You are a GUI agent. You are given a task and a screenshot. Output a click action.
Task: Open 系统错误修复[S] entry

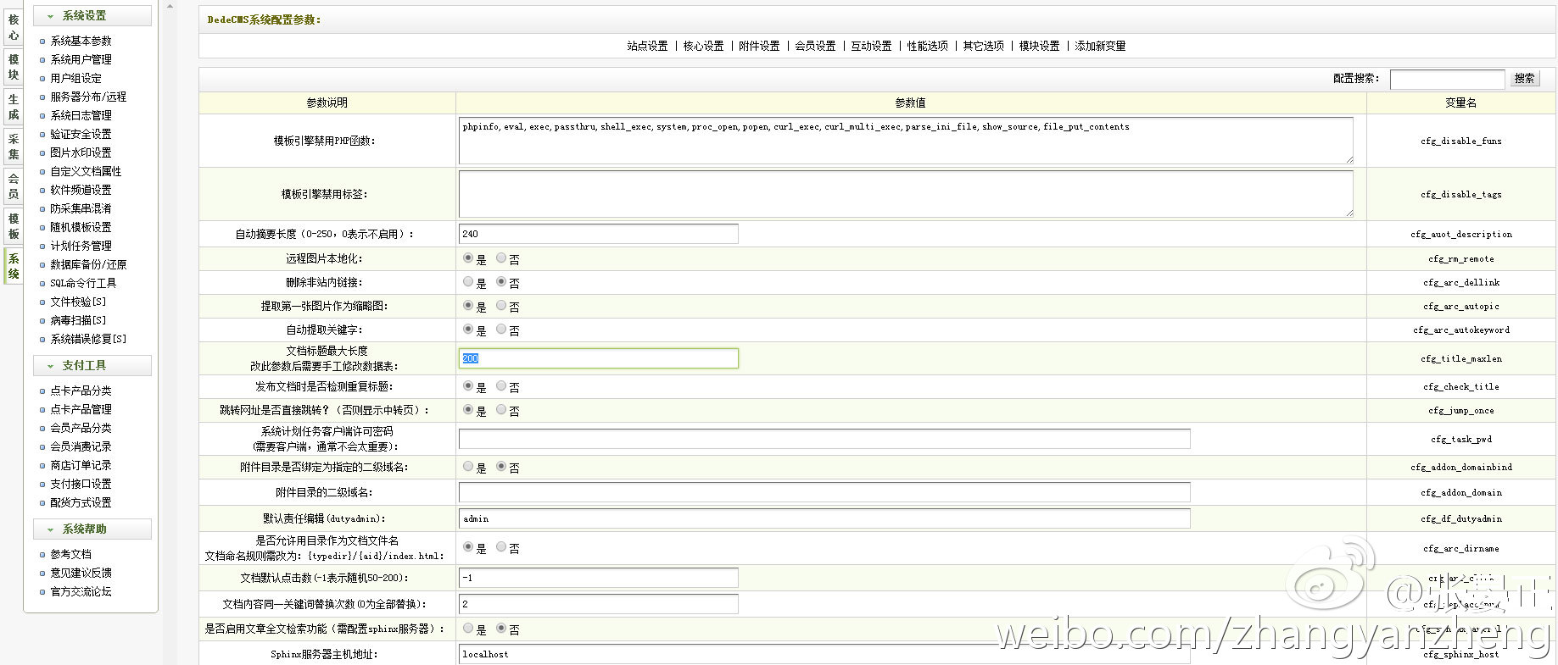pyautogui.click(x=88, y=339)
